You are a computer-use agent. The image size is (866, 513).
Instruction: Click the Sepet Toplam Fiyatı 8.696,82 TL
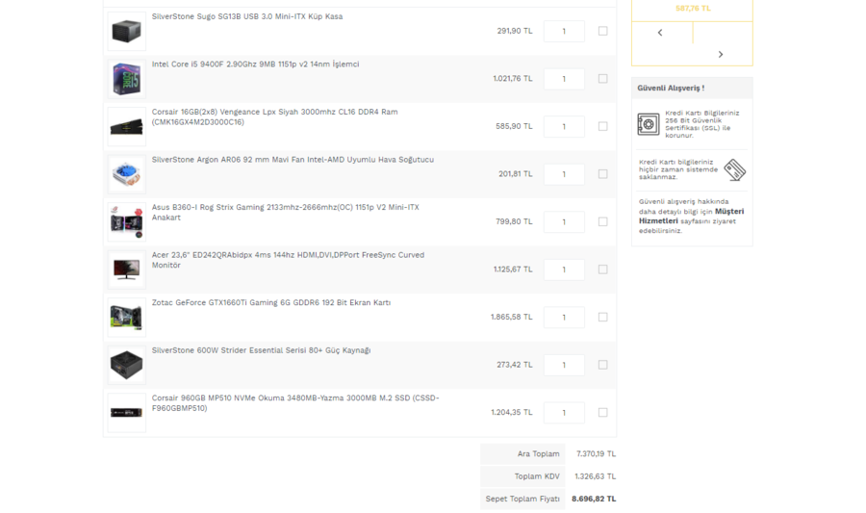pos(594,499)
